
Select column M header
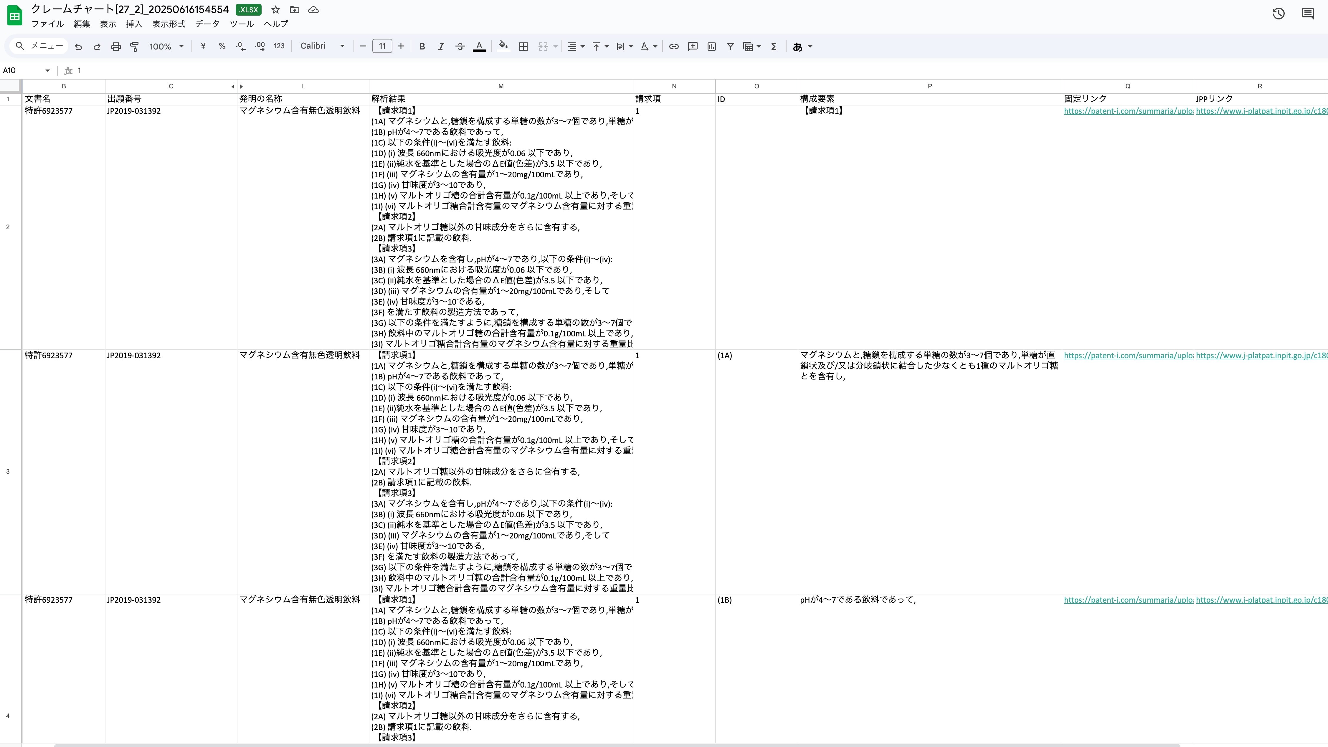point(501,87)
